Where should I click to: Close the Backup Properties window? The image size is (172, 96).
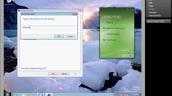coord(80,11)
